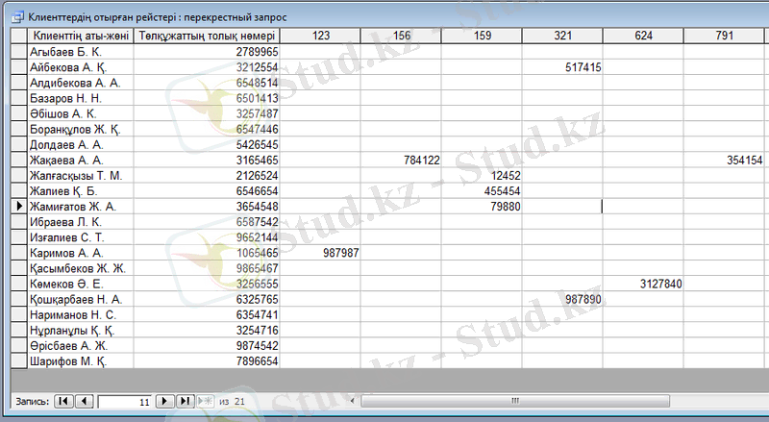
Task: Click cell 'Изғалиев С. Т.'
Action: 81,237
